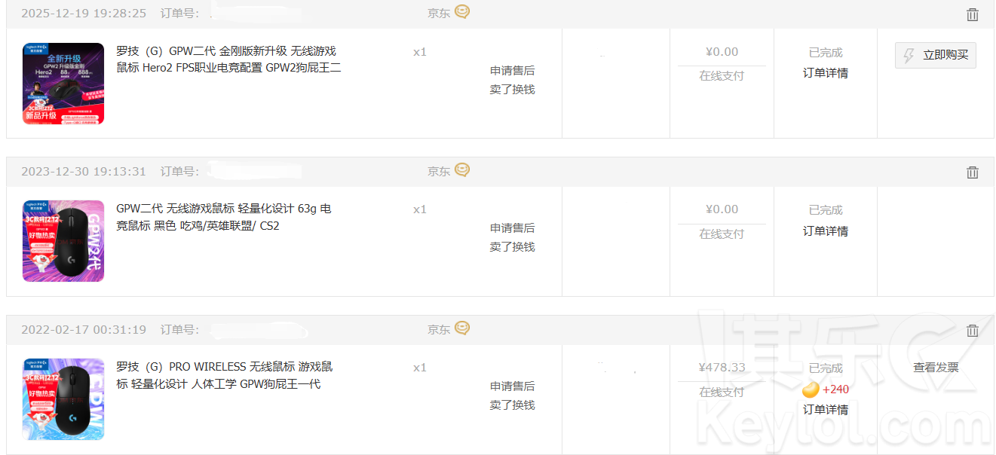Click JD chat icon on 2023-12-30 order
This screenshot has height=455, width=996.
pos(462,170)
